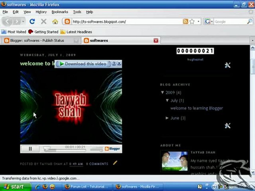Viewport: 255px width, 191px height.
Task: Open the address bar history dropdown arrow
Action: coord(198,21)
